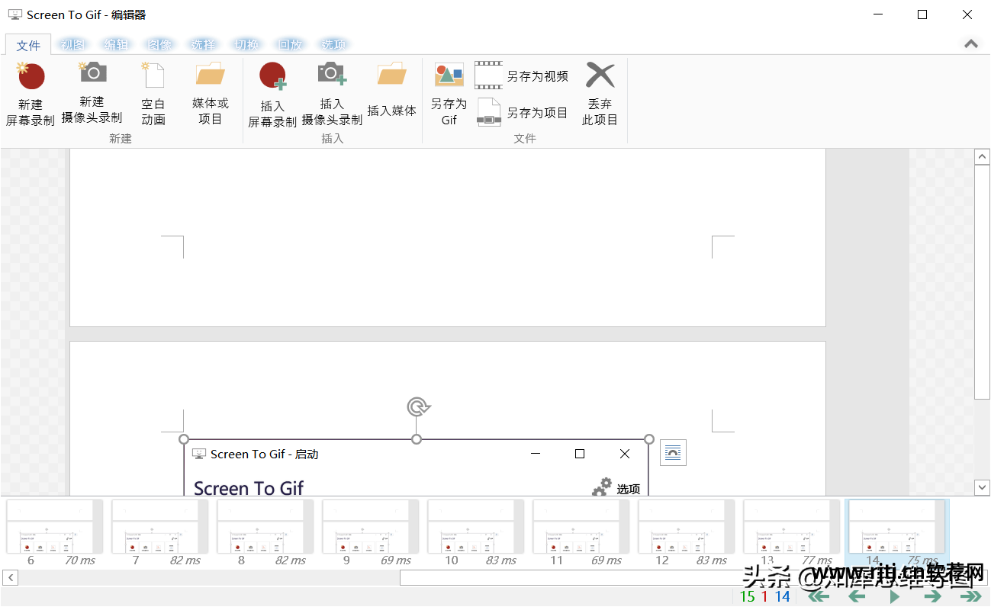
Task: Create a blank animation (空白动画)
Action: click(153, 95)
